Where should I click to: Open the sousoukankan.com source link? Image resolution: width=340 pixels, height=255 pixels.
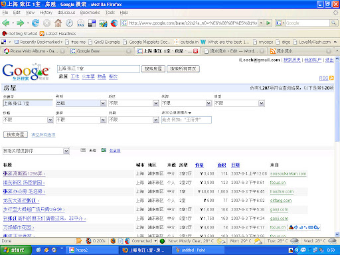(x=288, y=174)
